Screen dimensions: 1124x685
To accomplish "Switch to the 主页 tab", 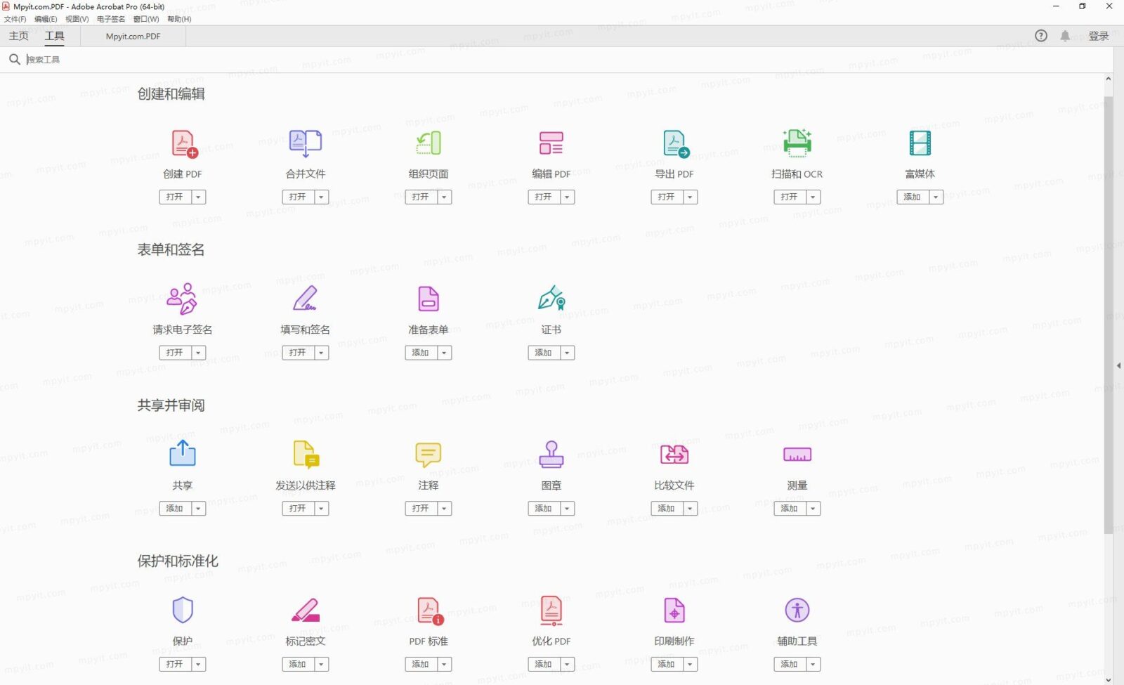I will 19,36.
